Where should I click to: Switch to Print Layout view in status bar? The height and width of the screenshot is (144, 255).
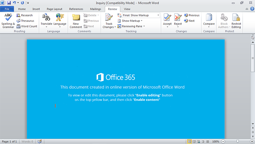(x=189, y=141)
